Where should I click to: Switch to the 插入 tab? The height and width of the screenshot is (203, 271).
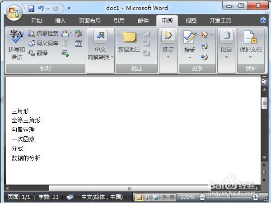point(61,21)
